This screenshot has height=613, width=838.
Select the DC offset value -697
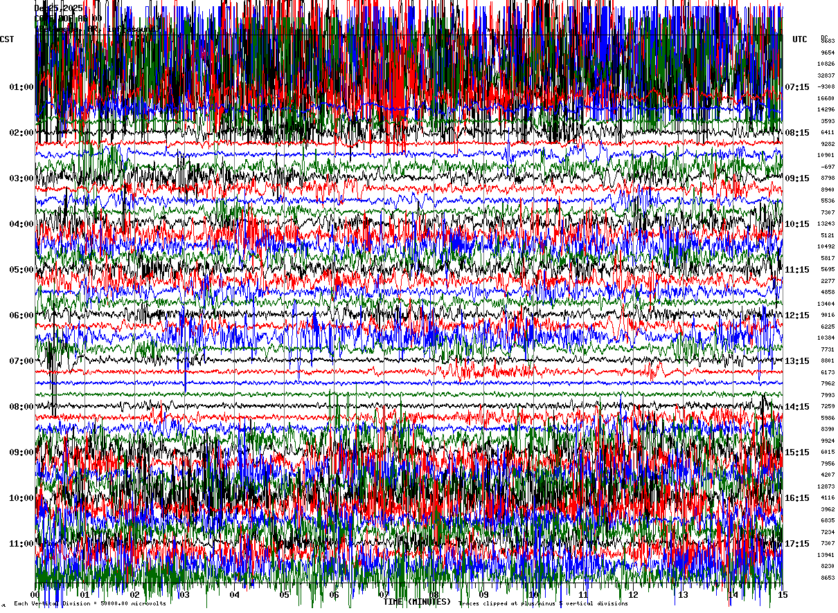click(x=828, y=167)
